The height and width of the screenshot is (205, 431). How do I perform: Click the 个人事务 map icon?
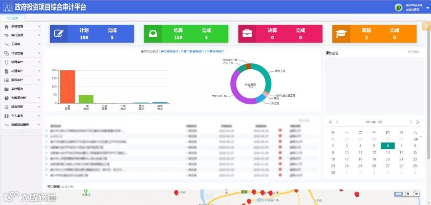coord(7,116)
